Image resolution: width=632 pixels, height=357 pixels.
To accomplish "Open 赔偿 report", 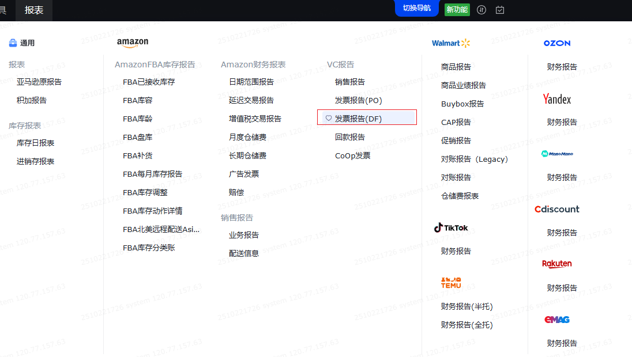I will tap(236, 192).
